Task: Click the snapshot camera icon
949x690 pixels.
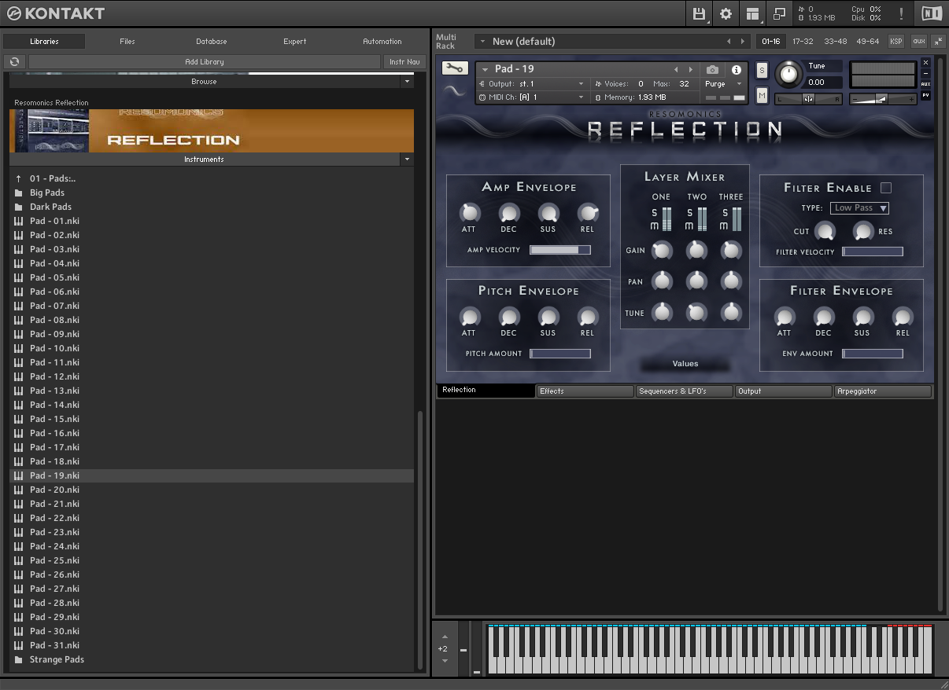Action: pyautogui.click(x=712, y=70)
